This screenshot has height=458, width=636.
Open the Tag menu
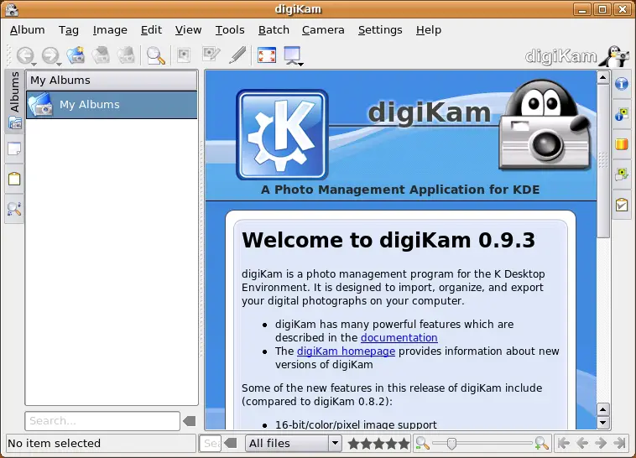(69, 30)
